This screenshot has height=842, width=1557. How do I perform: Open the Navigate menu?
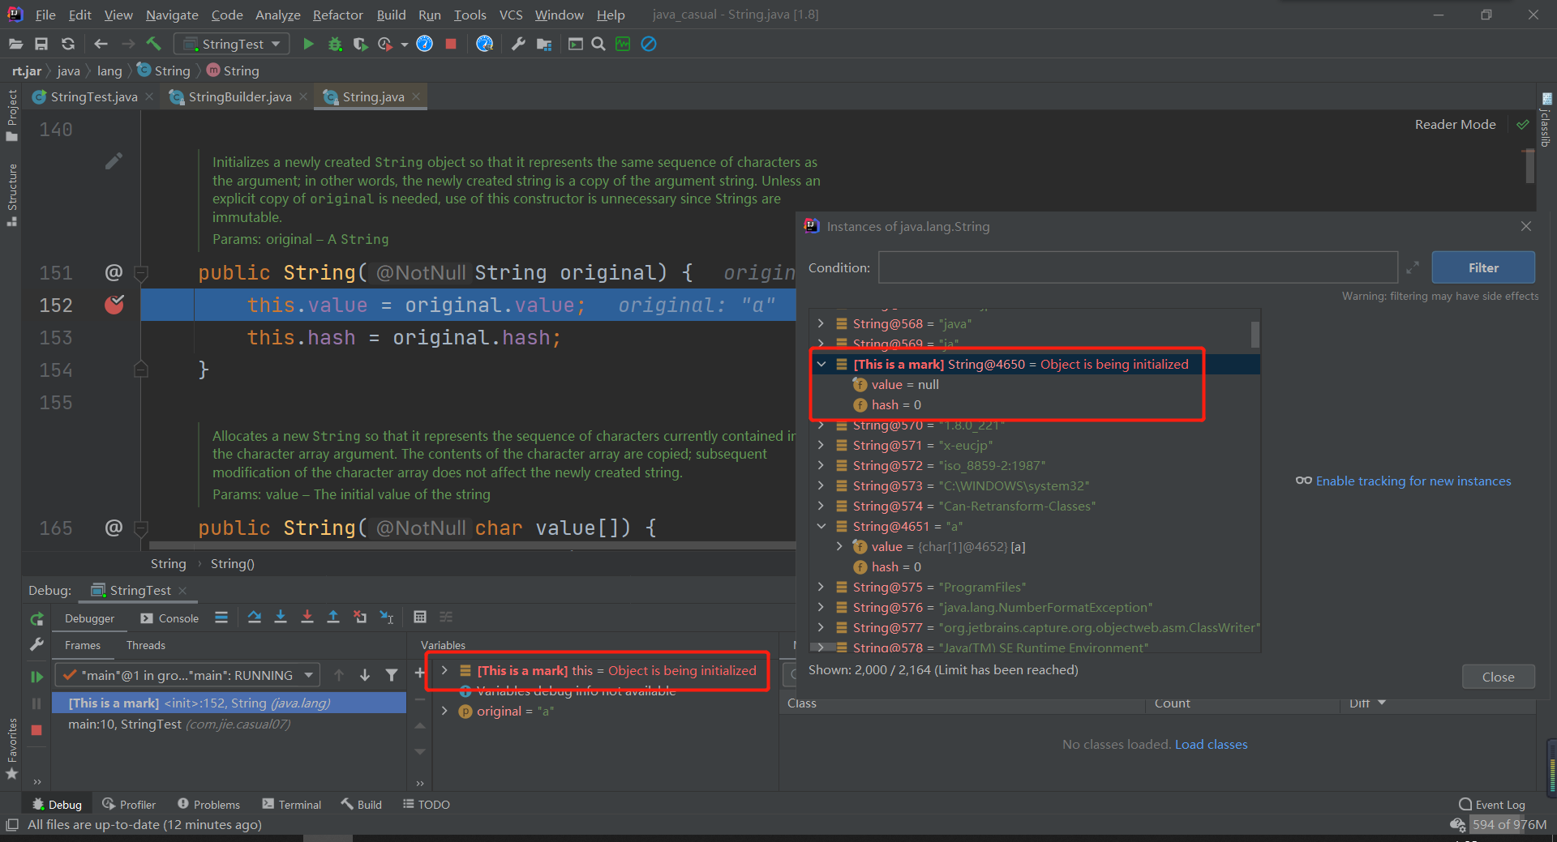(x=172, y=15)
